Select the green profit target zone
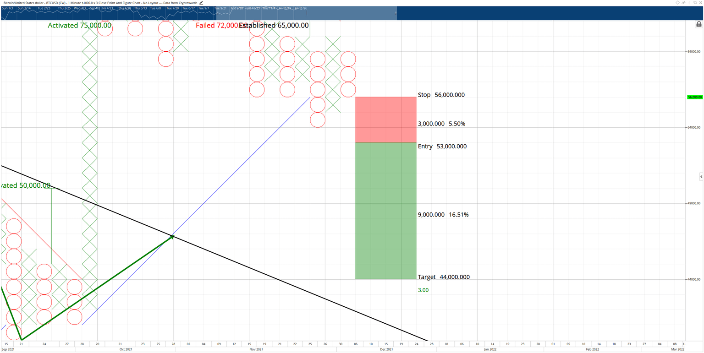704x353 pixels. pos(385,211)
